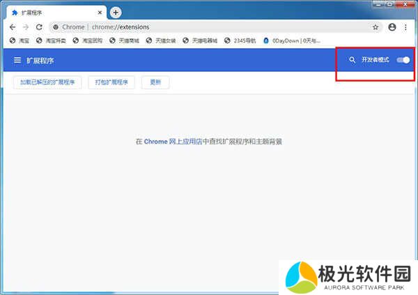Click the search extensions magnifier icon
Image resolution: width=418 pixels, height=295 pixels.
[x=353, y=61]
